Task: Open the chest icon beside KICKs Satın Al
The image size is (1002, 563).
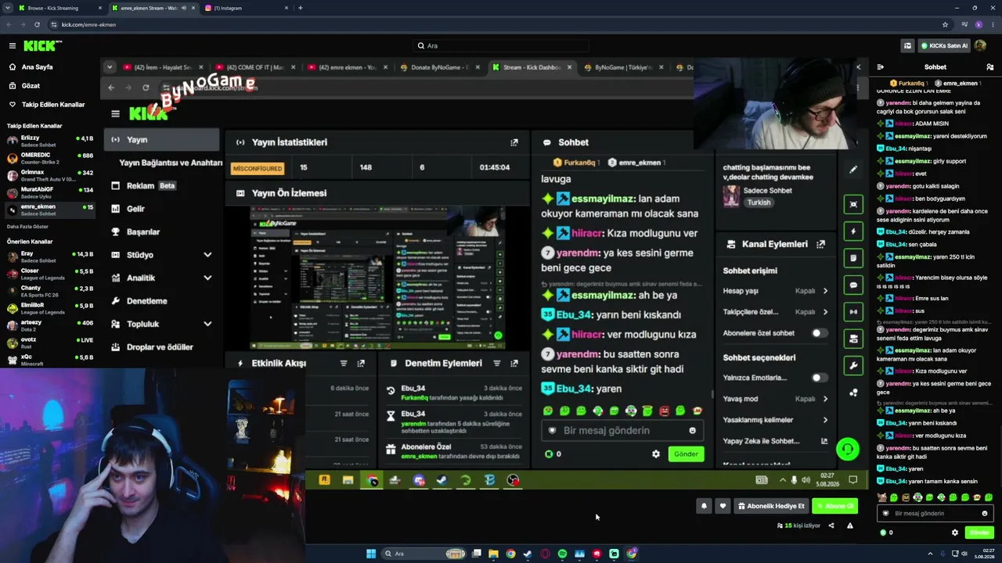Action: click(907, 45)
